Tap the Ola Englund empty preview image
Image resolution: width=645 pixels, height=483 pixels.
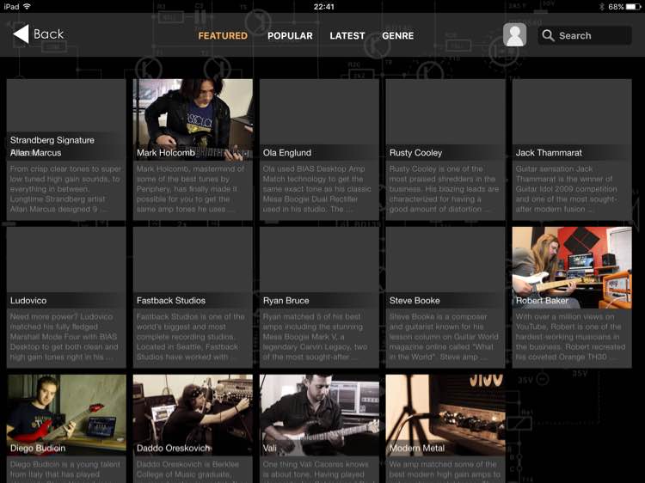[x=319, y=113]
